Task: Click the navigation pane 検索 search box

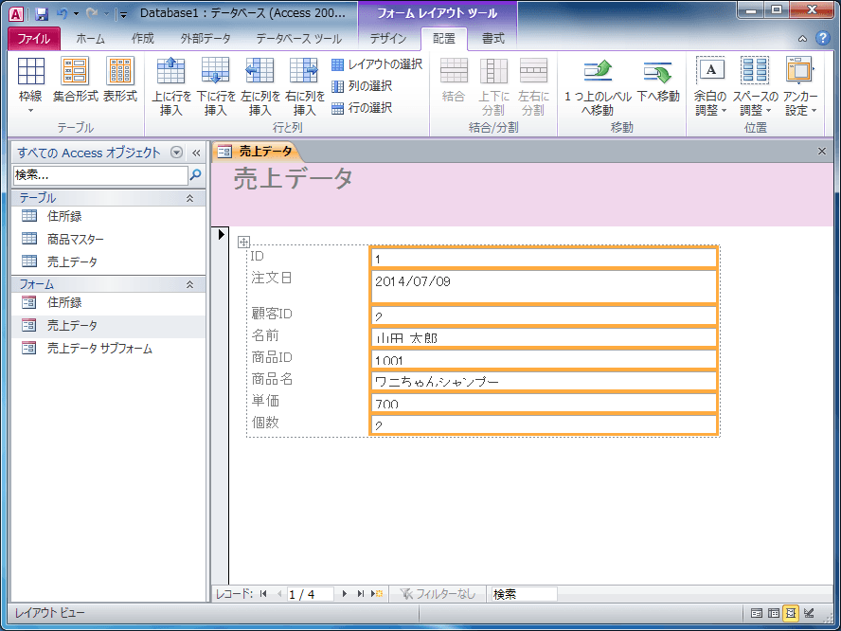Action: pos(100,175)
